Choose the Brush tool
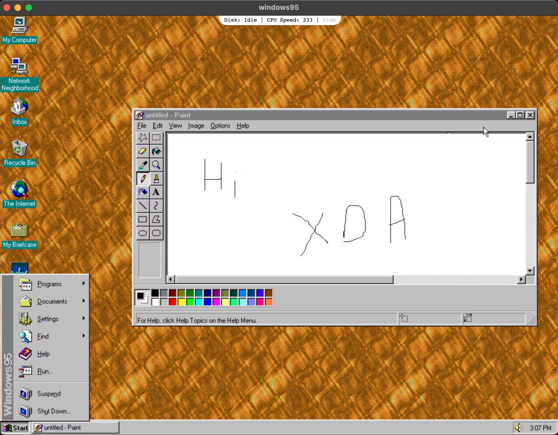The width and height of the screenshot is (558, 435). click(x=156, y=179)
